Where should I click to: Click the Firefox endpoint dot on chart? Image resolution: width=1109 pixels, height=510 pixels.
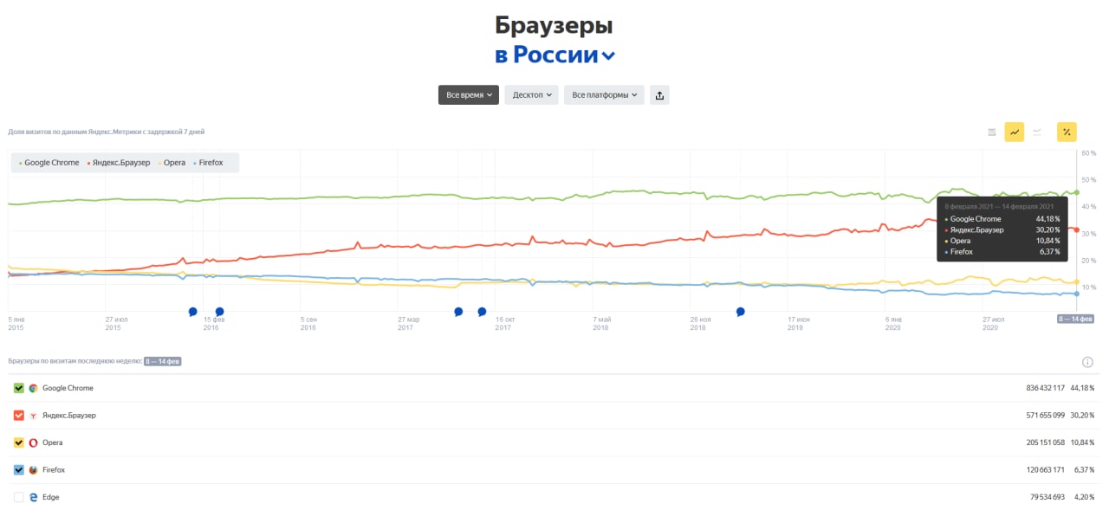[1076, 294]
